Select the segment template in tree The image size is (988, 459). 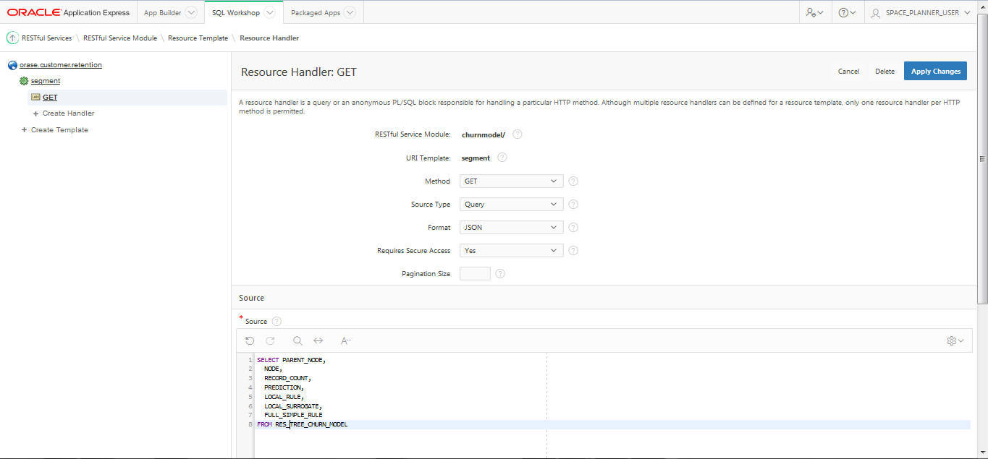point(46,81)
